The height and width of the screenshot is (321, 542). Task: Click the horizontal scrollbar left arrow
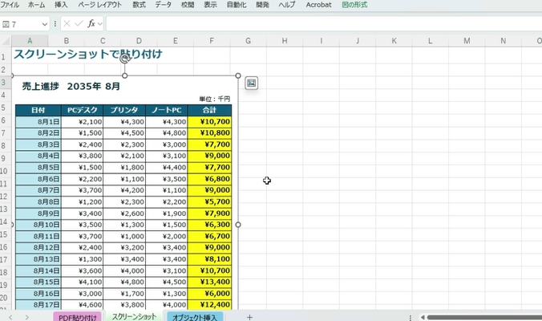[x=423, y=317]
